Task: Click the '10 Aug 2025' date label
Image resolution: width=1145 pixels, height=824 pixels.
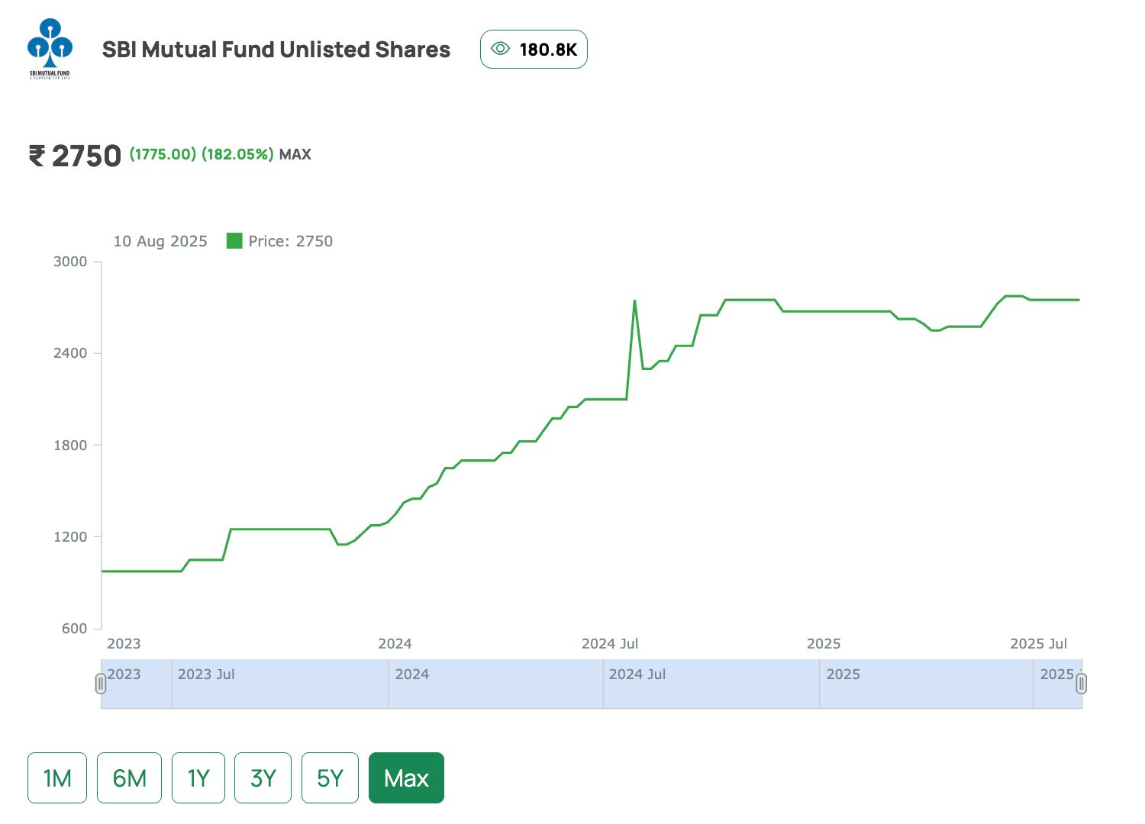Action: pyautogui.click(x=160, y=241)
